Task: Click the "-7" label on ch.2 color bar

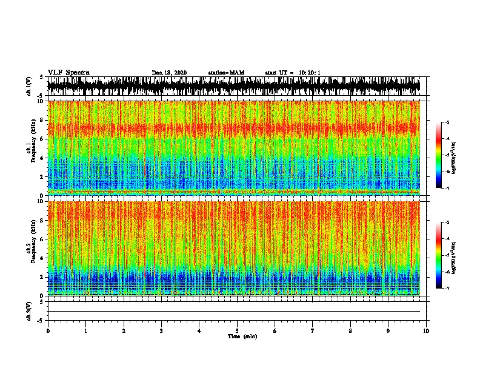Action: coord(447,288)
